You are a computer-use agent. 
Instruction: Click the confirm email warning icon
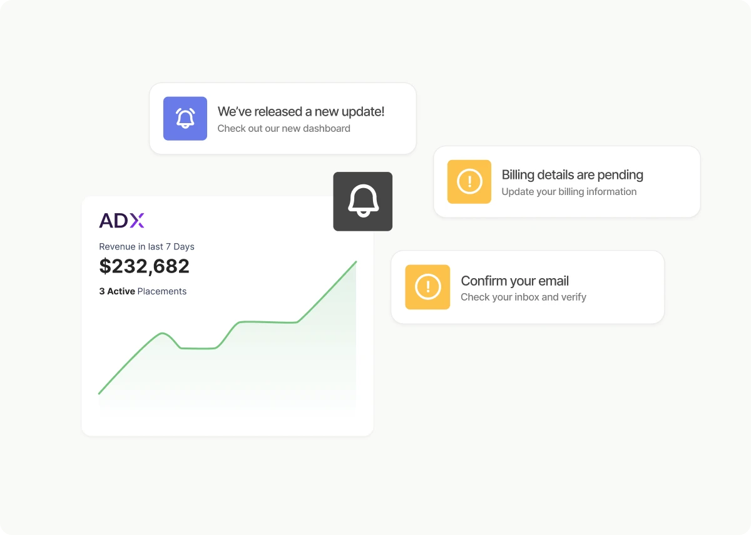(427, 287)
